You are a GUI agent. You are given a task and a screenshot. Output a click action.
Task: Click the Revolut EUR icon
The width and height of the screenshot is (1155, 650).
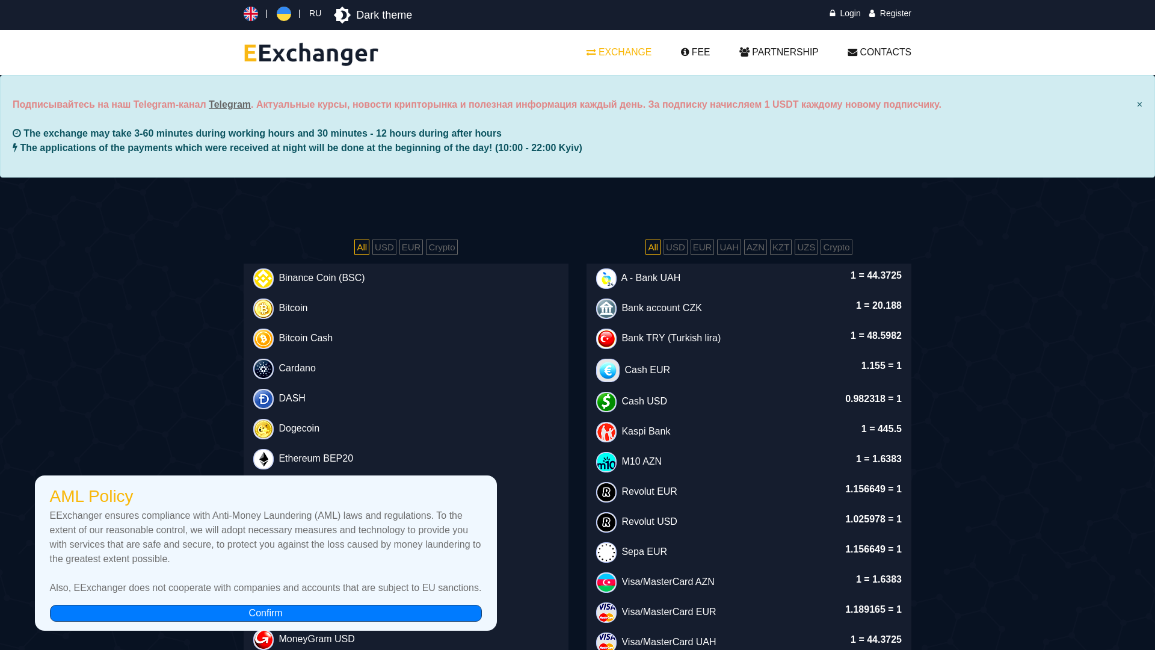[x=606, y=492]
